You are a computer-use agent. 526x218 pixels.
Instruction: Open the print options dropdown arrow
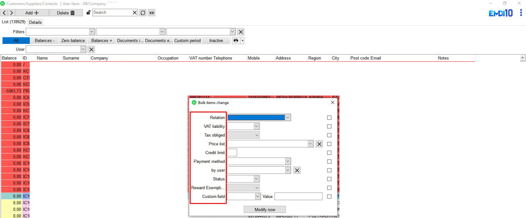point(242,41)
